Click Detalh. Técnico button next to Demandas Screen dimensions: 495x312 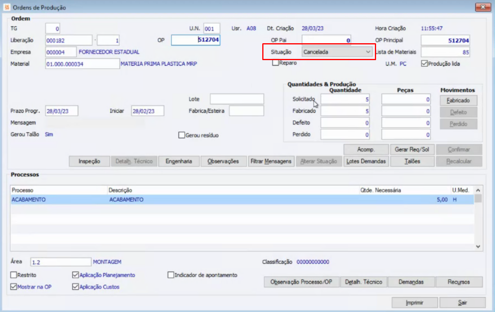(363, 282)
